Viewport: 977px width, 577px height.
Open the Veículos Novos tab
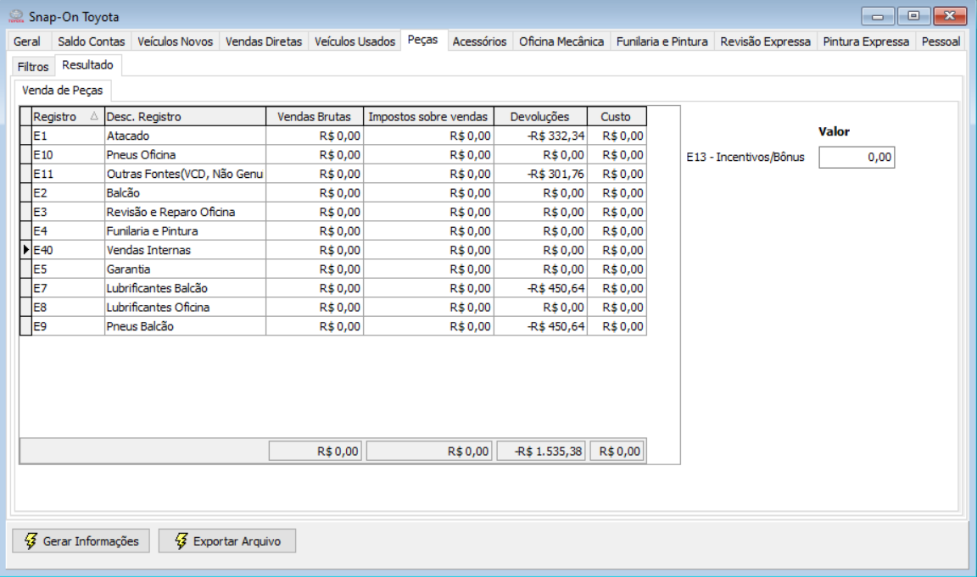175,42
